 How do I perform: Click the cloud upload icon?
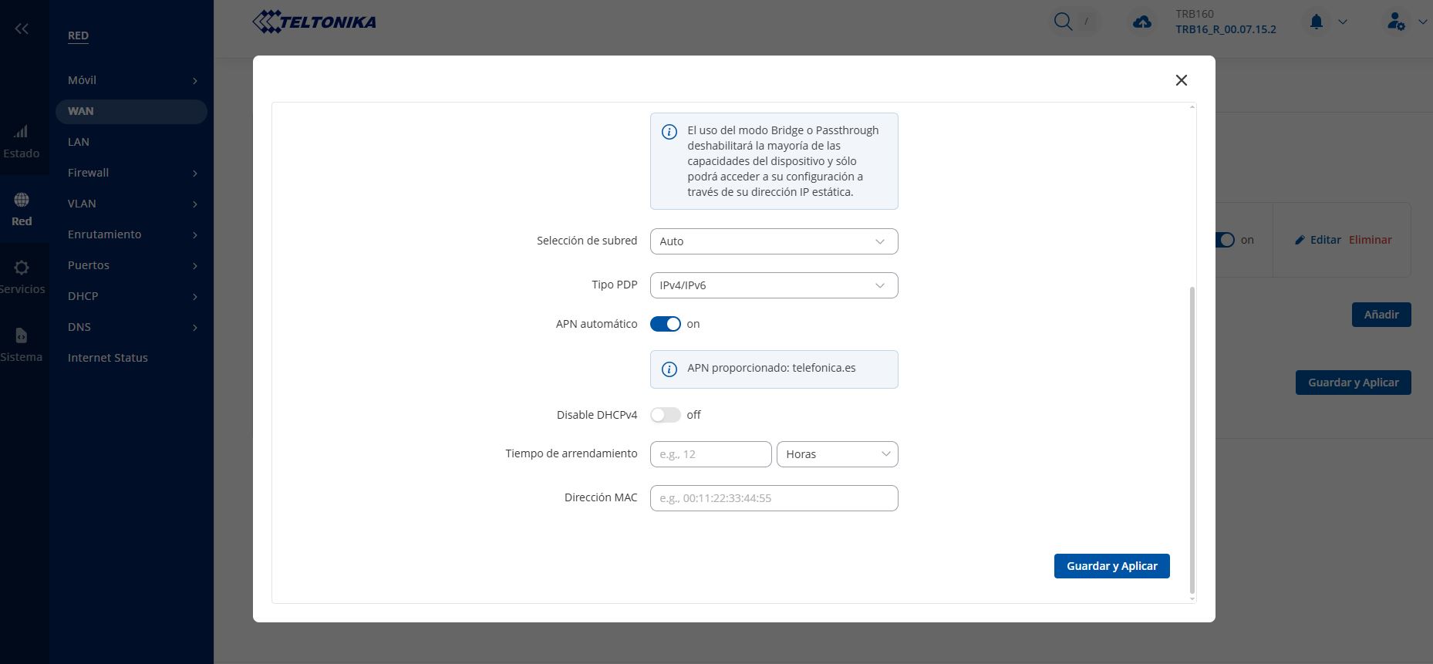(1142, 22)
